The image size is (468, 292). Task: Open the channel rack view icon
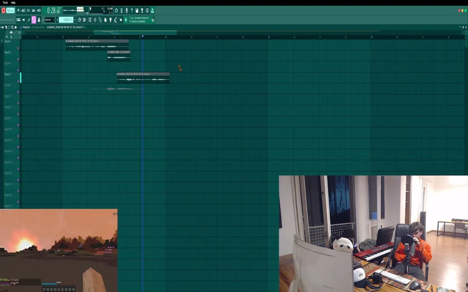coord(90,20)
